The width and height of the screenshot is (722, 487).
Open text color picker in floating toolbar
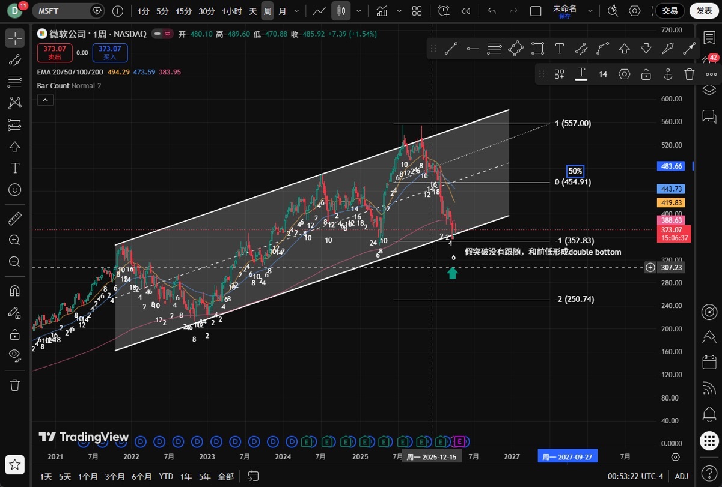coord(581,74)
